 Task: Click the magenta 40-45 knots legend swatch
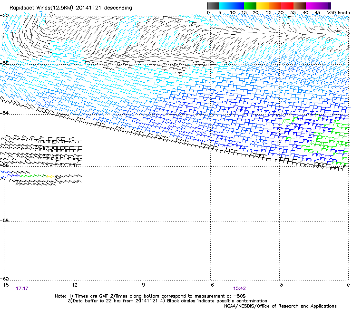(x=312, y=6)
